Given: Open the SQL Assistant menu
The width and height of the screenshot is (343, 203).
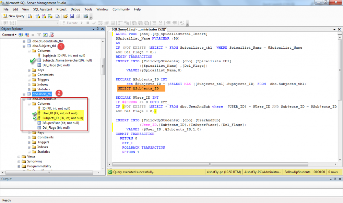Looking at the screenshot, I should 43,9.
